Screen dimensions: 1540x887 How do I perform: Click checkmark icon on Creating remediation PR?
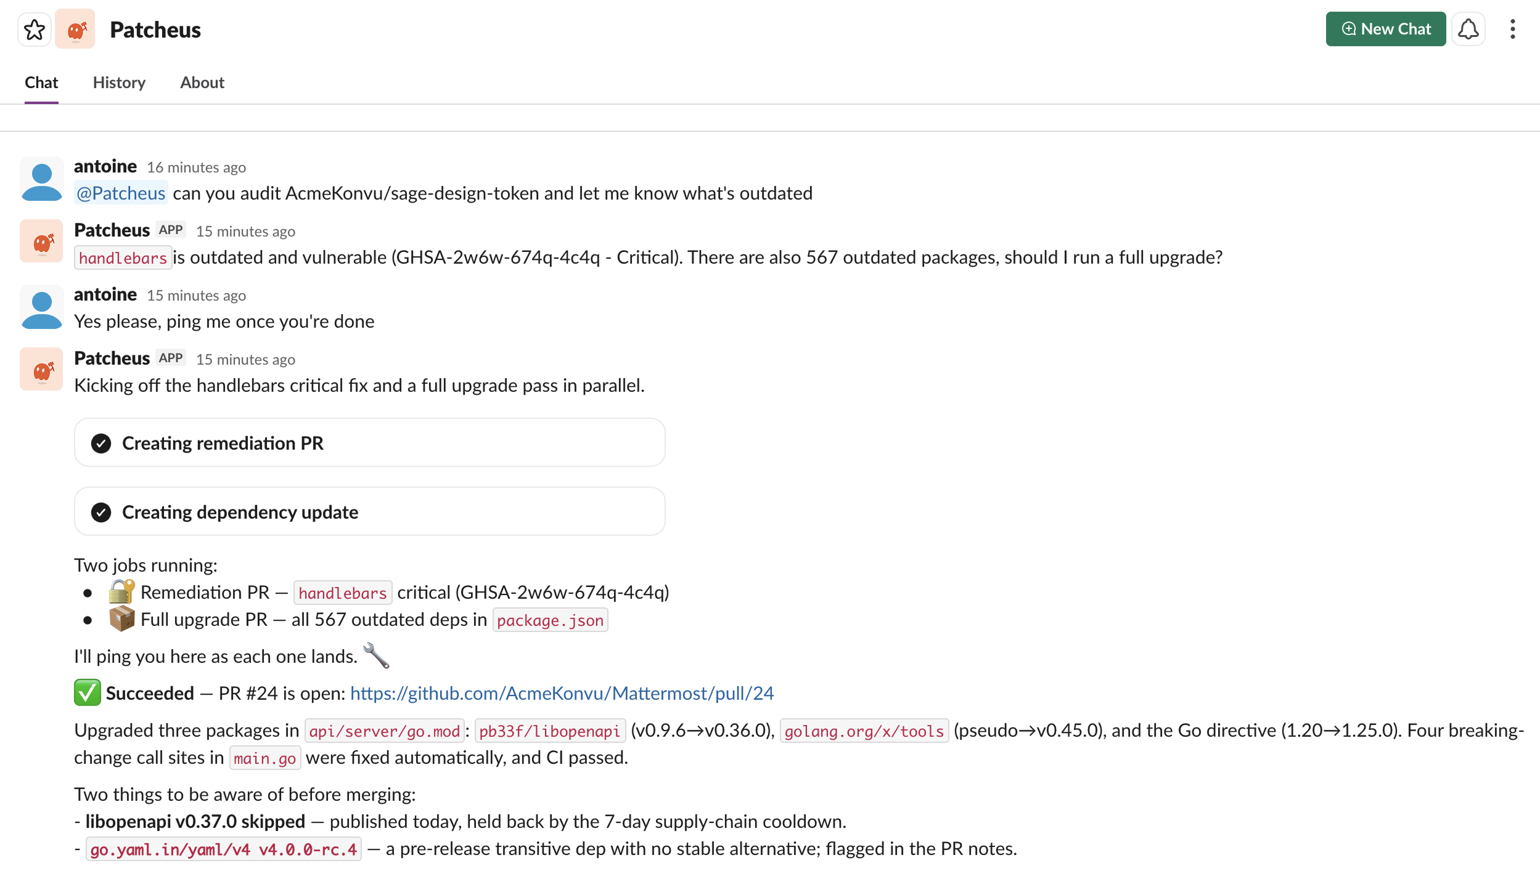tap(101, 443)
